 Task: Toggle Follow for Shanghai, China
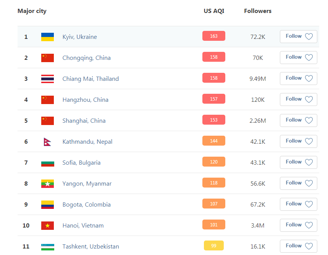coord(298,120)
